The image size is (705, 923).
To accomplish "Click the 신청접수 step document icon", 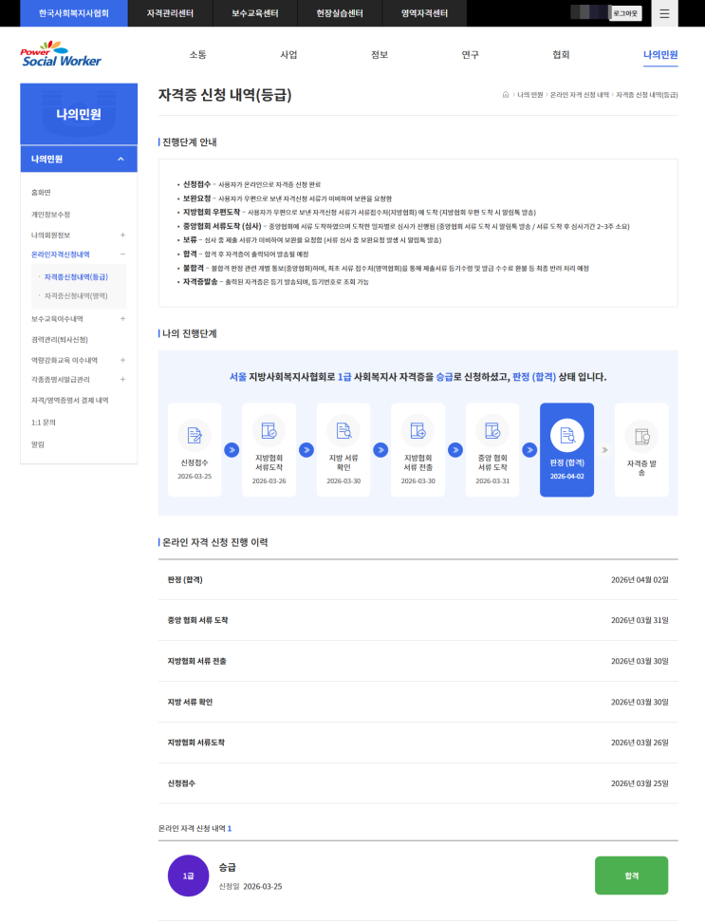I will tap(195, 436).
